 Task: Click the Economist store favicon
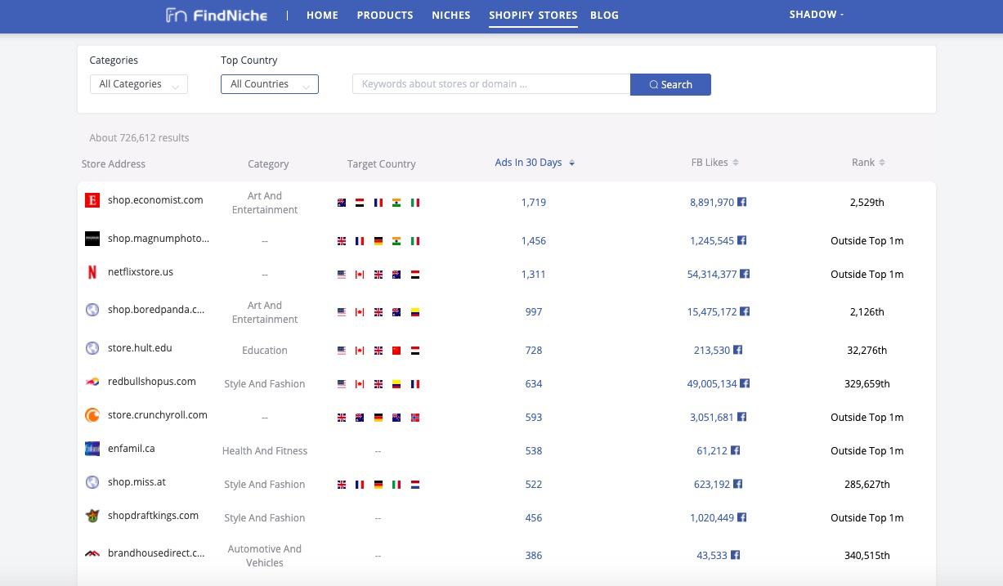(x=92, y=200)
